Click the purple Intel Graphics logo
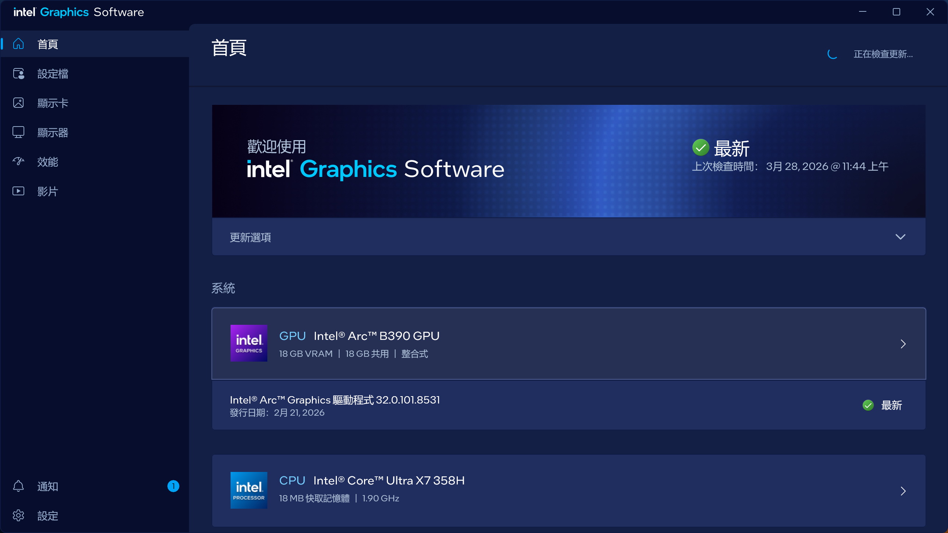948x533 pixels. click(x=249, y=343)
